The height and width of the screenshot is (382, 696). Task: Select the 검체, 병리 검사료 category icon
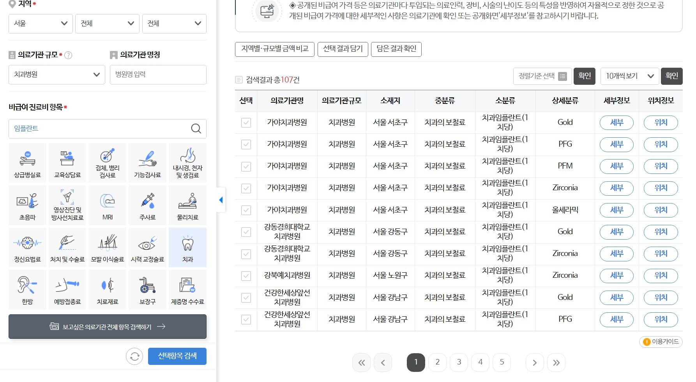click(108, 163)
